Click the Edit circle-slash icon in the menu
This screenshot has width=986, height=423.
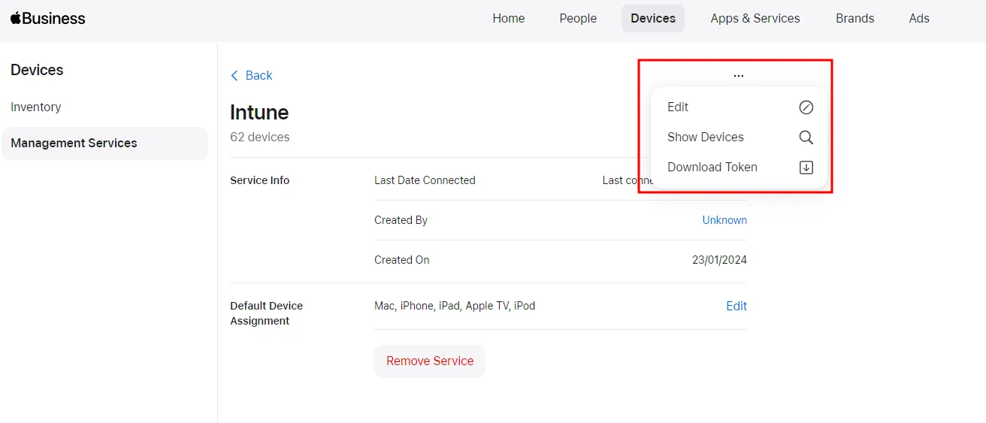point(806,107)
